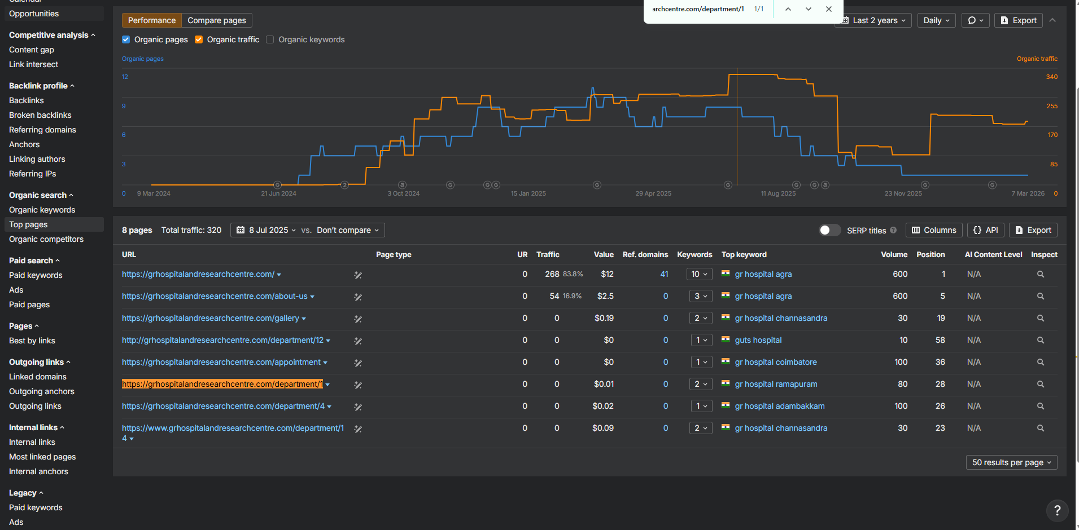
Task: Open the help question mark button
Action: (1057, 511)
